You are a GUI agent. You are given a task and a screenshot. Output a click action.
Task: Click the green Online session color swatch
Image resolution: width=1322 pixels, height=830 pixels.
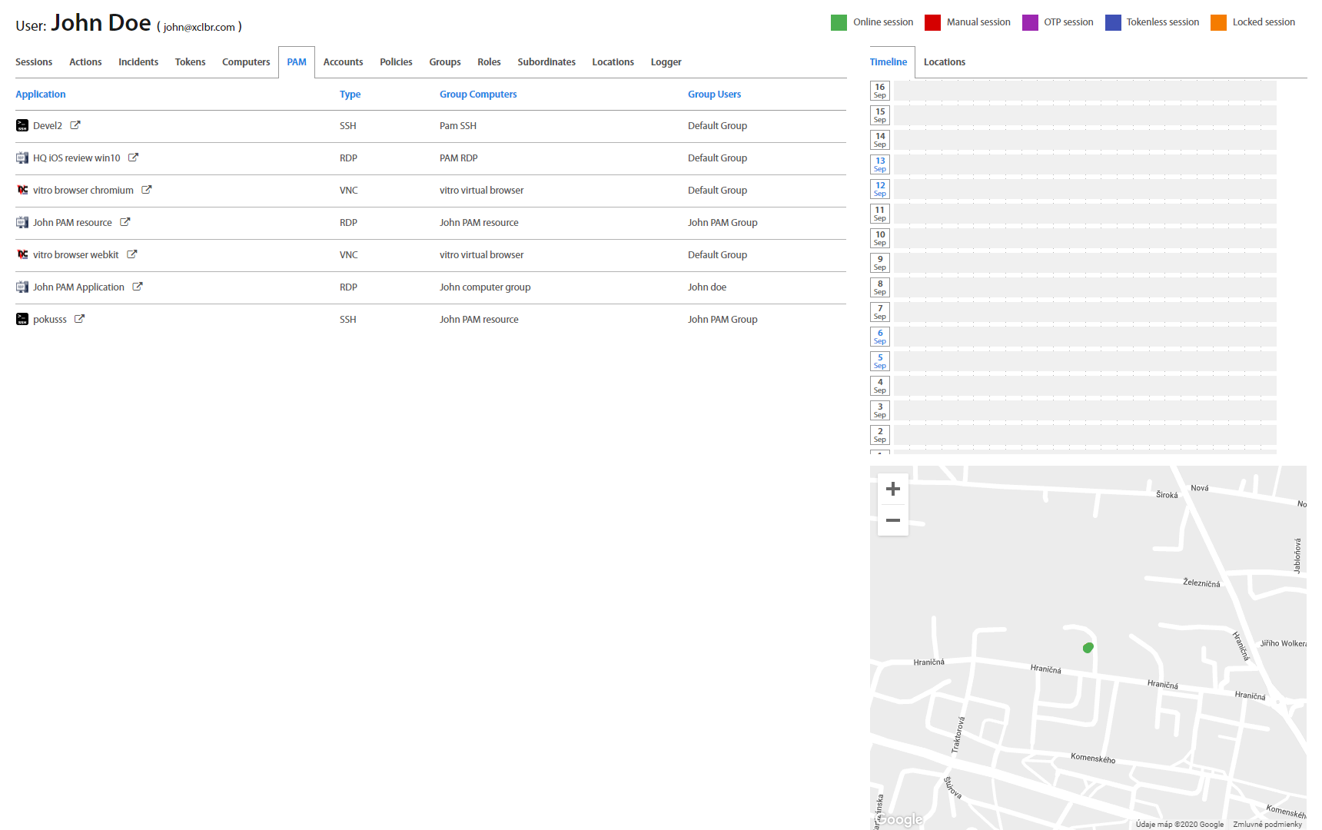coord(839,22)
